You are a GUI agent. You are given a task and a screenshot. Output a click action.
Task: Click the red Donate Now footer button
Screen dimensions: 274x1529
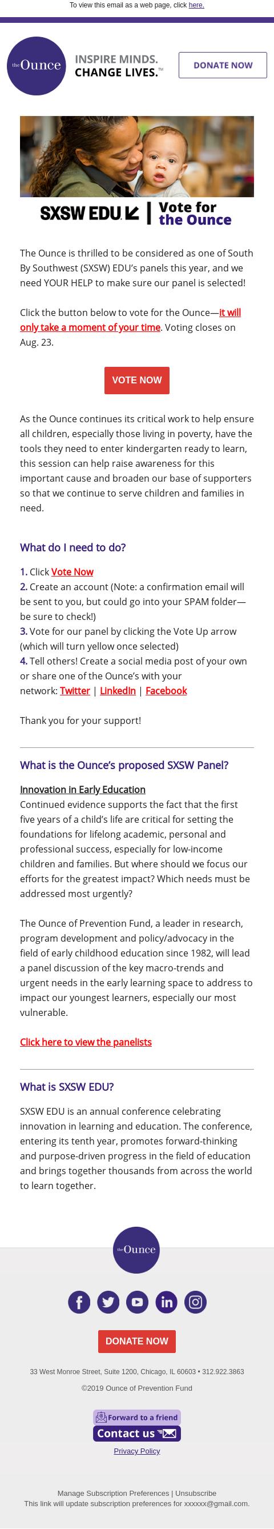pyautogui.click(x=137, y=1341)
